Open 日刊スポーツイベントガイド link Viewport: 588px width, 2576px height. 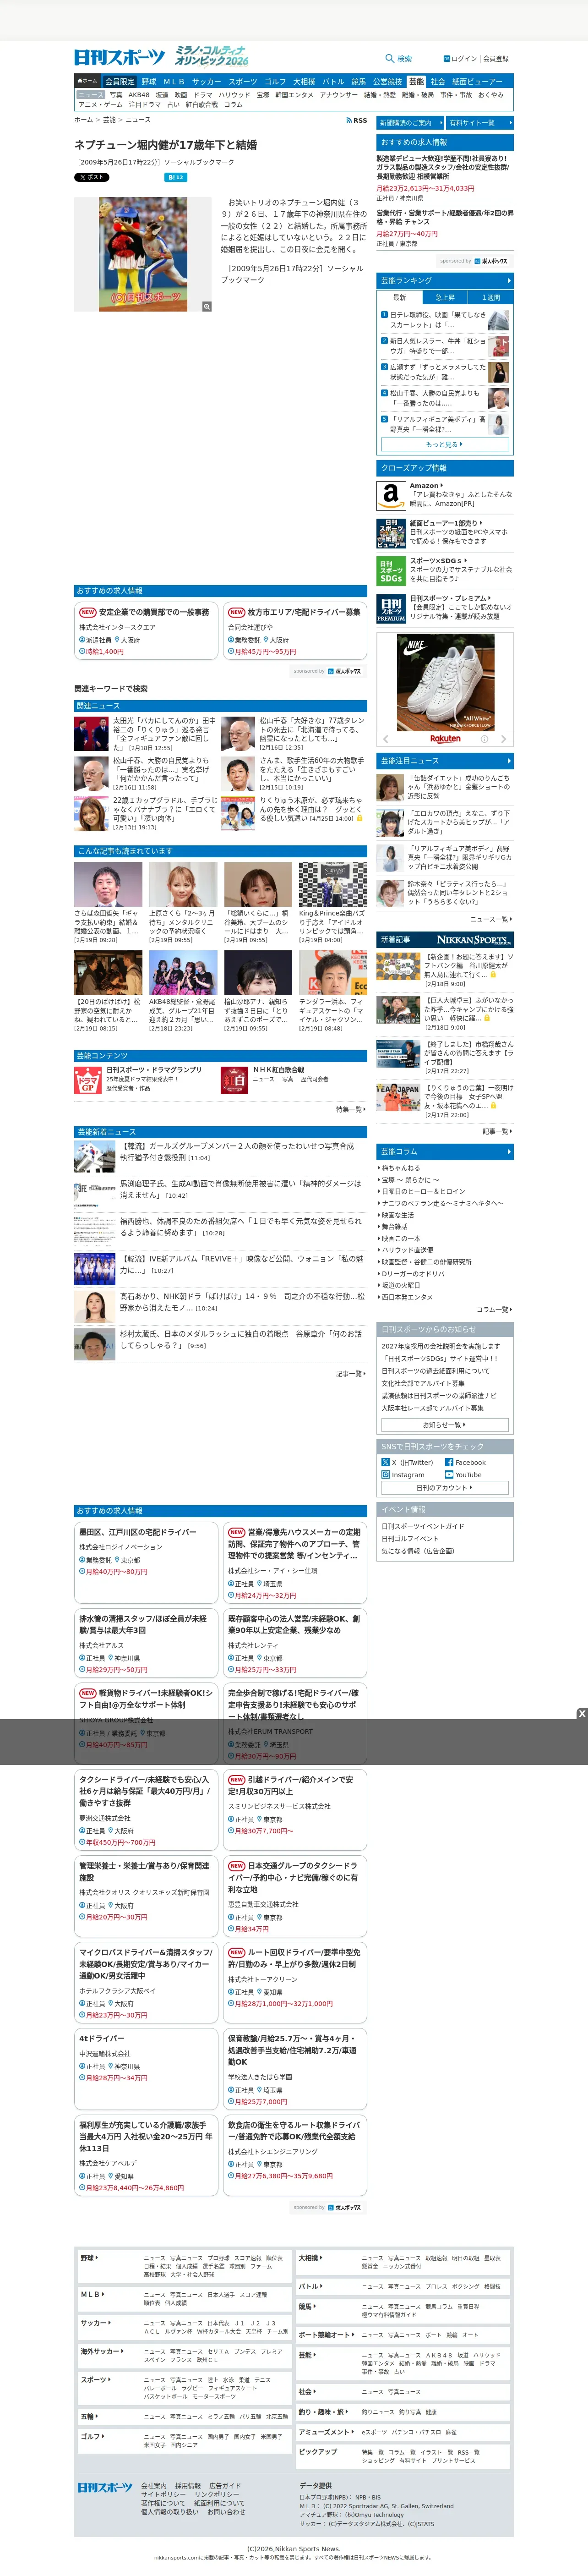[x=422, y=1526]
